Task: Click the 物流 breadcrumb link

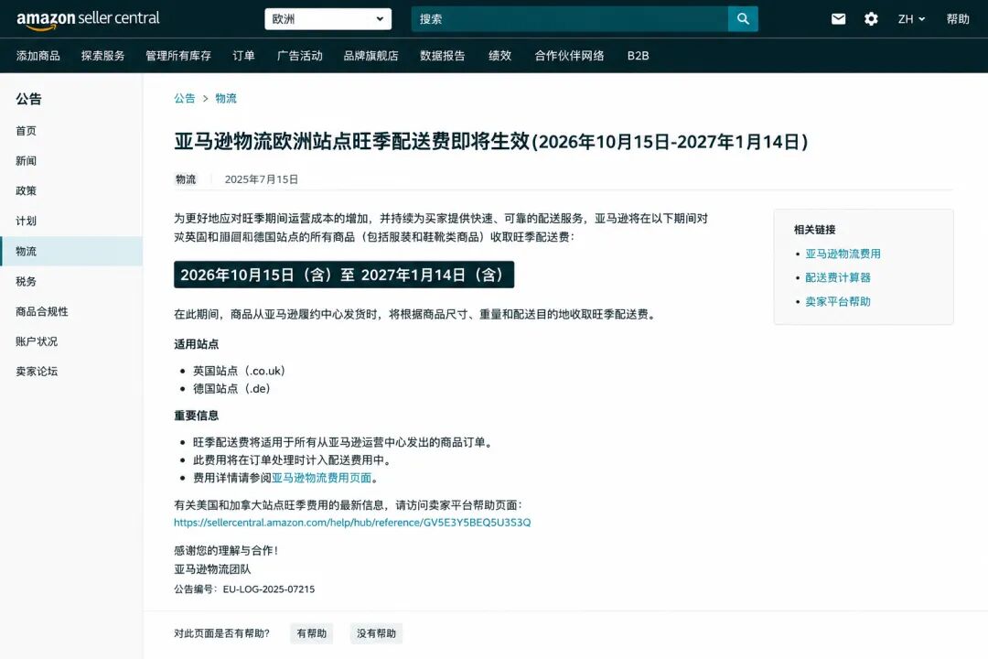Action: [226, 98]
